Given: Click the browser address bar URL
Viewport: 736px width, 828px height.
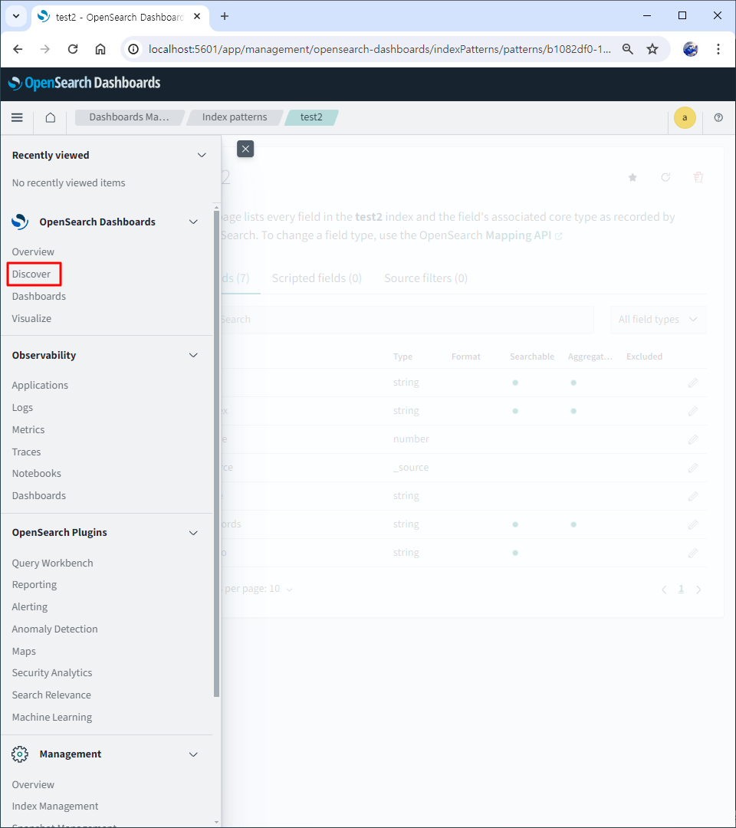Looking at the screenshot, I should click(379, 49).
